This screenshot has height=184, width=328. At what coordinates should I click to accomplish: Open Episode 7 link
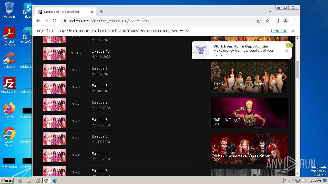coord(99,102)
